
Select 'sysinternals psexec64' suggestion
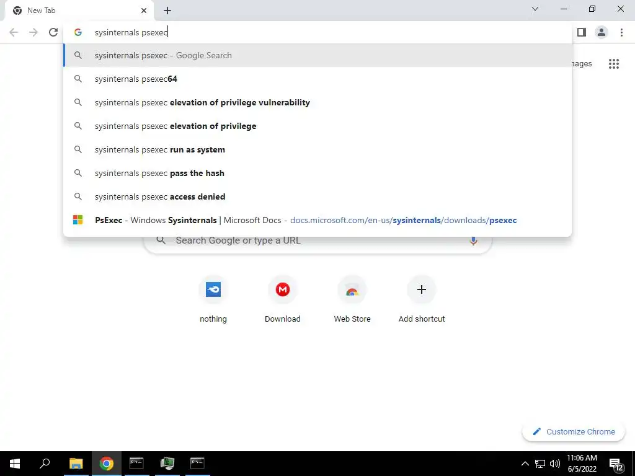(x=317, y=79)
